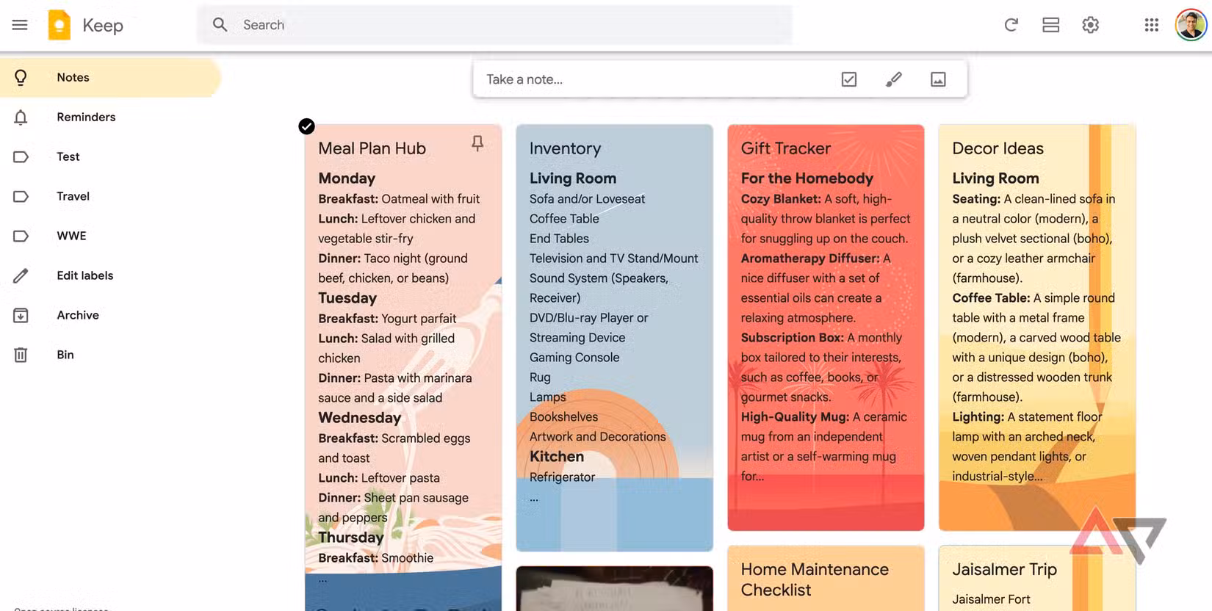
Task: Open the settings gear menu
Action: (x=1090, y=25)
